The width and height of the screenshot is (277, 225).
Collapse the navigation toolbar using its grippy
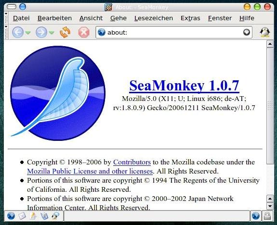pyautogui.click(x=6, y=32)
